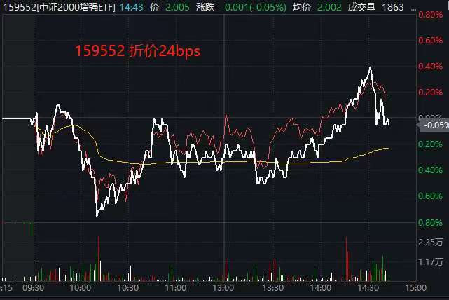Click the 09:30 time axis marker

point(32,287)
